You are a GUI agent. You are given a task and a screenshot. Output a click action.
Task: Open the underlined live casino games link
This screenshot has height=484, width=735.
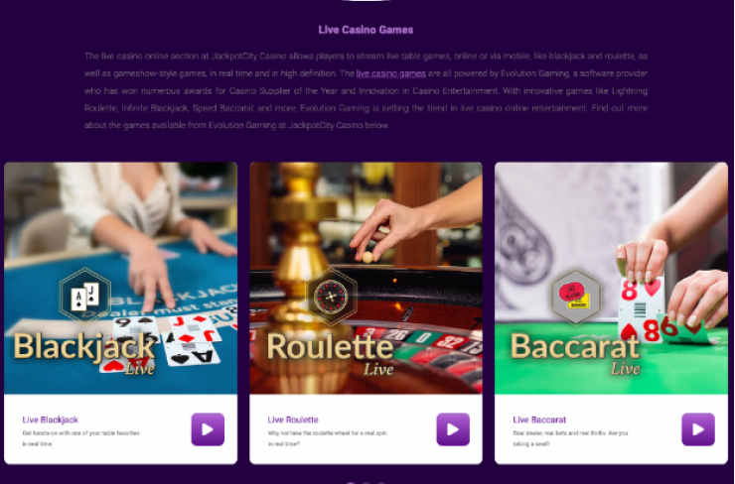pyautogui.click(x=390, y=73)
